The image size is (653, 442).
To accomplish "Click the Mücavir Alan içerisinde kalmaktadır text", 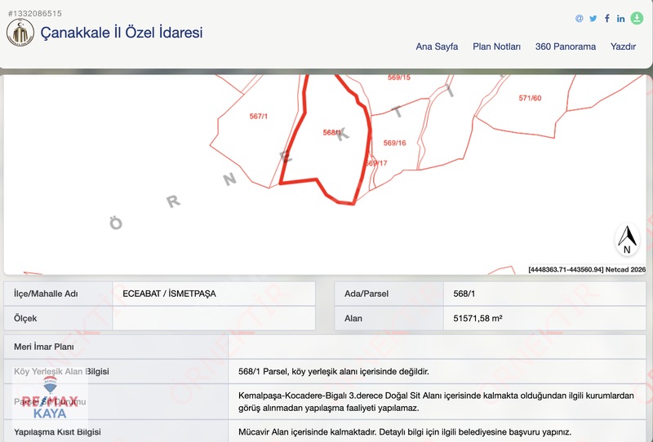I will point(405,432).
